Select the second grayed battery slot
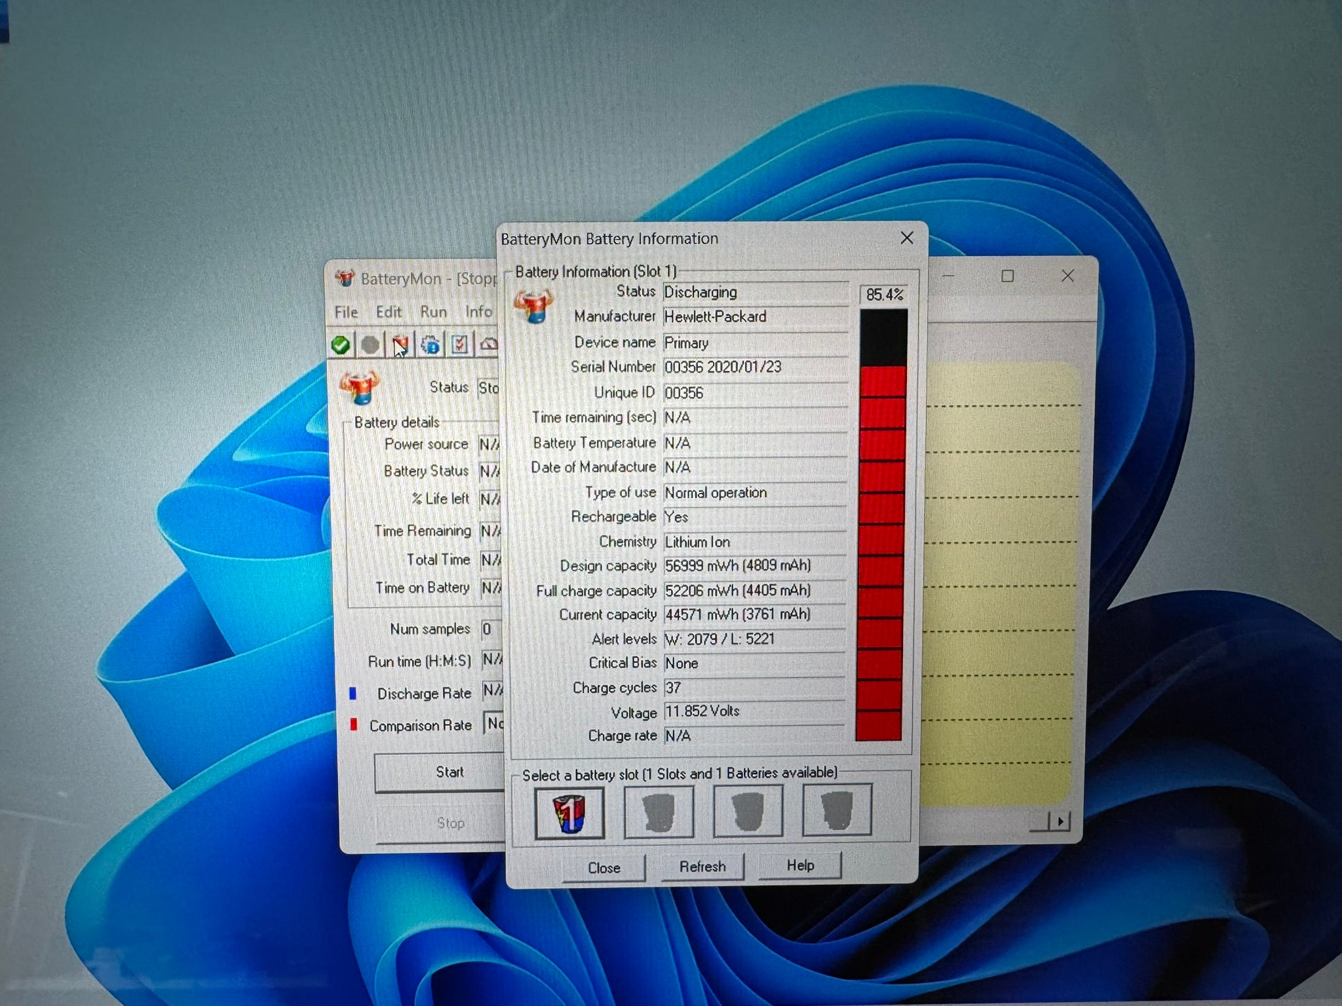The height and width of the screenshot is (1006, 1342). (659, 812)
